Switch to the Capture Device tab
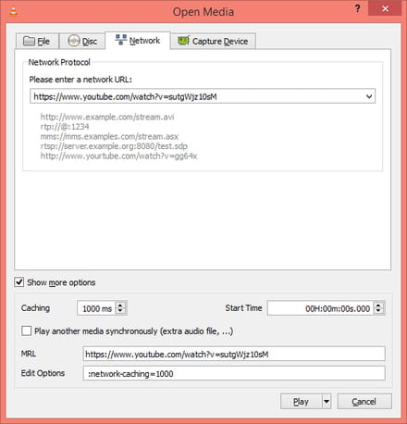 coord(213,41)
